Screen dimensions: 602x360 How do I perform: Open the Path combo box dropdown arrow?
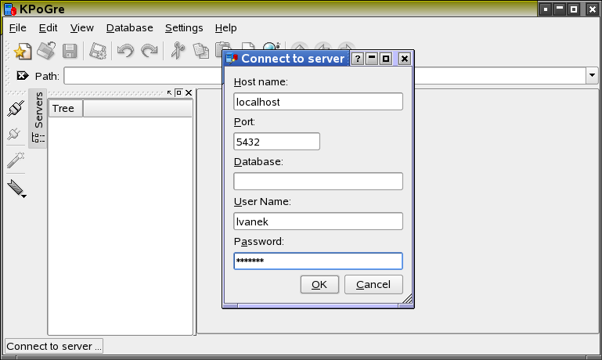(592, 76)
